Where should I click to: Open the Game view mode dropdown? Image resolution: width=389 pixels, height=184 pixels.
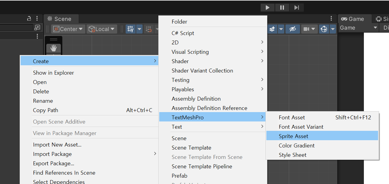359,27
